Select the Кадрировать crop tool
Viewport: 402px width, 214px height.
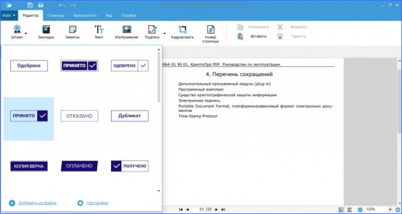182,32
